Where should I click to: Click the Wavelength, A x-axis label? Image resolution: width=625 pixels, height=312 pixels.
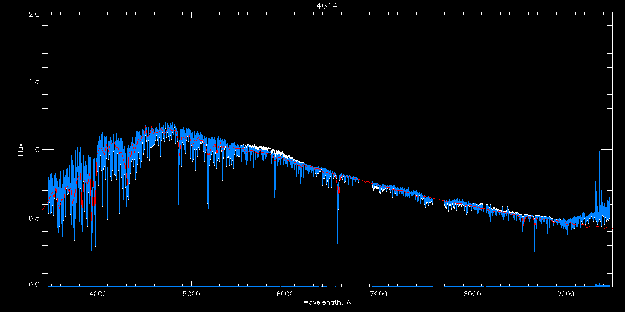(x=327, y=303)
